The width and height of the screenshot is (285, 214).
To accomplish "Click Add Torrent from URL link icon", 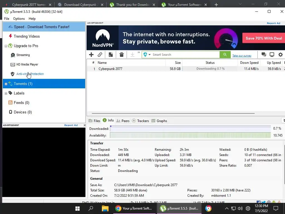I will [x=100, y=55].
